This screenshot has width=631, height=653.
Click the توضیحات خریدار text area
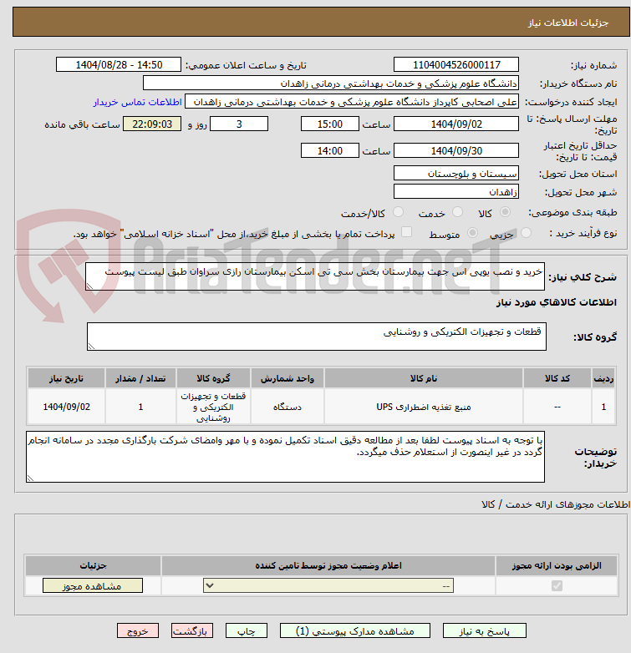tap(285, 457)
